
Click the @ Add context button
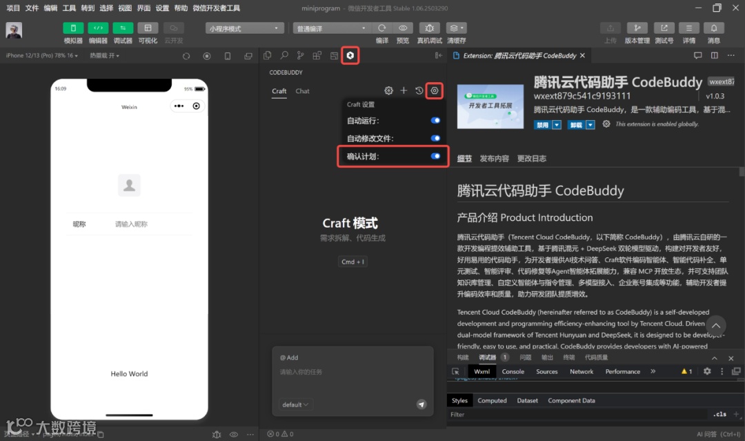pos(289,357)
